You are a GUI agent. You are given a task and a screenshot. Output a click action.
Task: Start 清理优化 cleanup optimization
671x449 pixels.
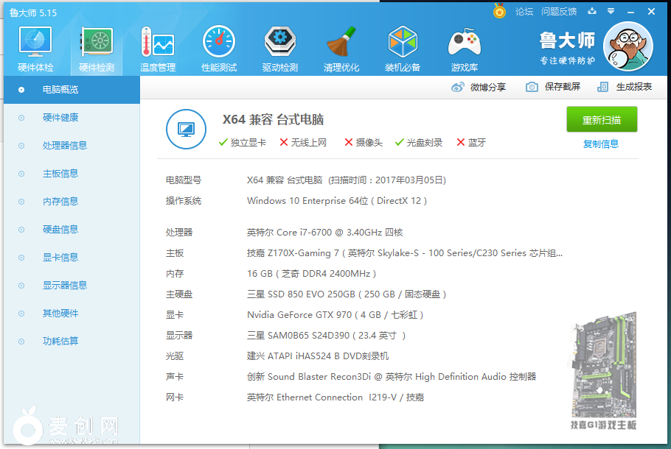(x=341, y=46)
